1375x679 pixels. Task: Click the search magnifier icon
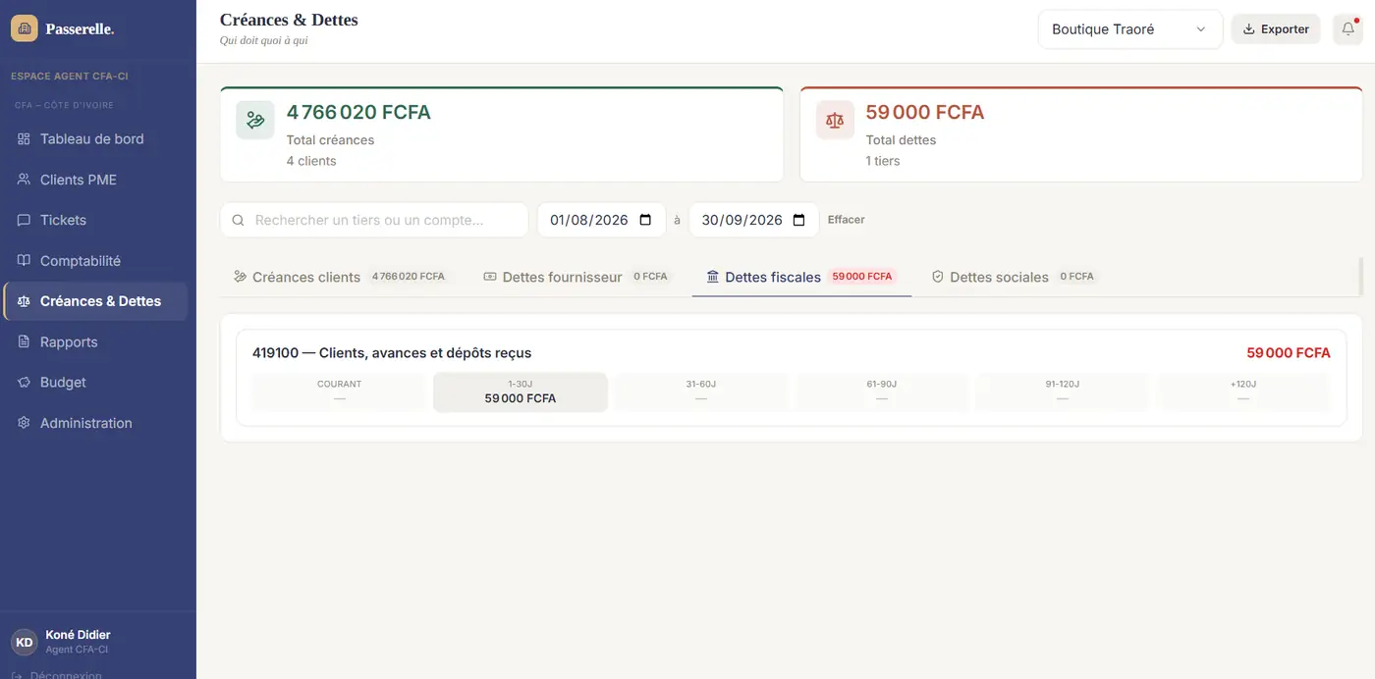click(238, 221)
